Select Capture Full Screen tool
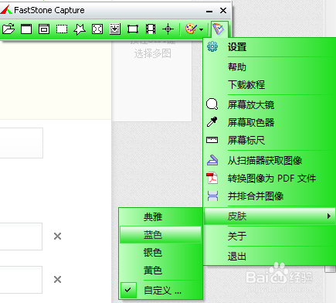This screenshot has width=336, height=303. [97, 29]
